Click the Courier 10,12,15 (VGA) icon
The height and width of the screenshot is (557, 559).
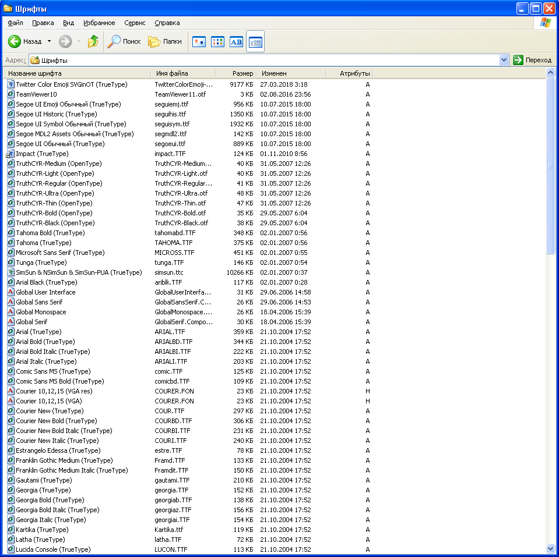10,401
